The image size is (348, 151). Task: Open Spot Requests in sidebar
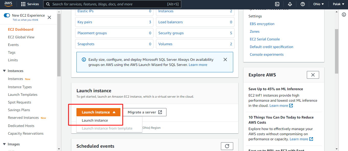[20, 102]
